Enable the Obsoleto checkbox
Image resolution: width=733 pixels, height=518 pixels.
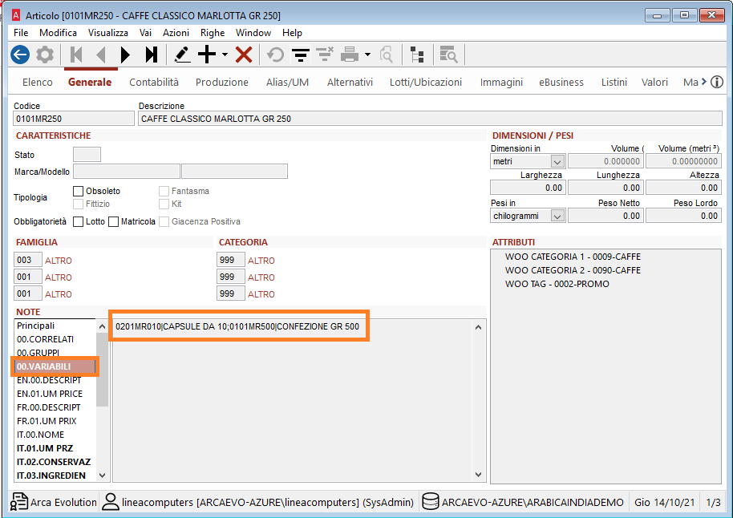click(x=79, y=191)
